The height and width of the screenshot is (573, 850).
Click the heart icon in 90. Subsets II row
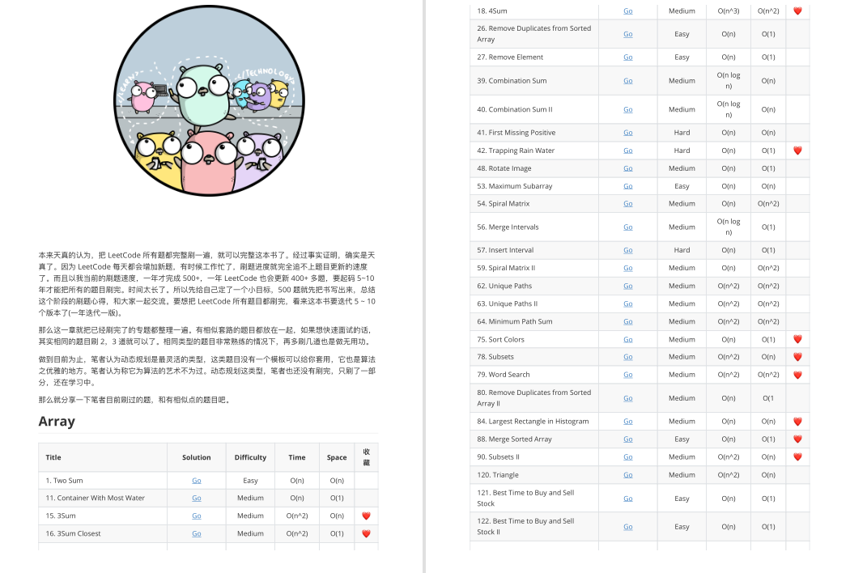797,457
